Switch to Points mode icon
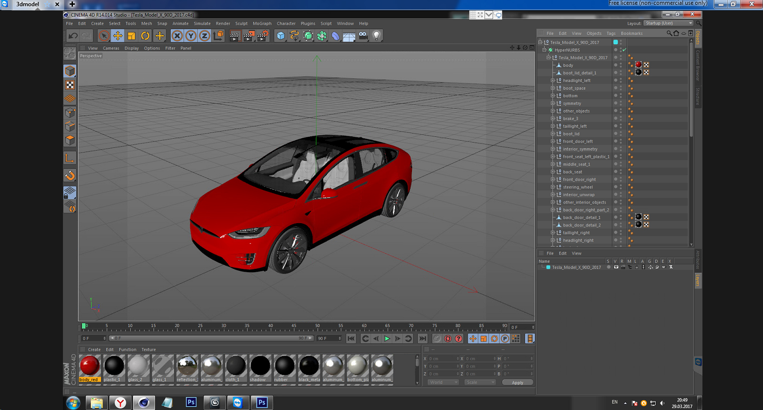Image resolution: width=763 pixels, height=410 pixels. tap(70, 113)
